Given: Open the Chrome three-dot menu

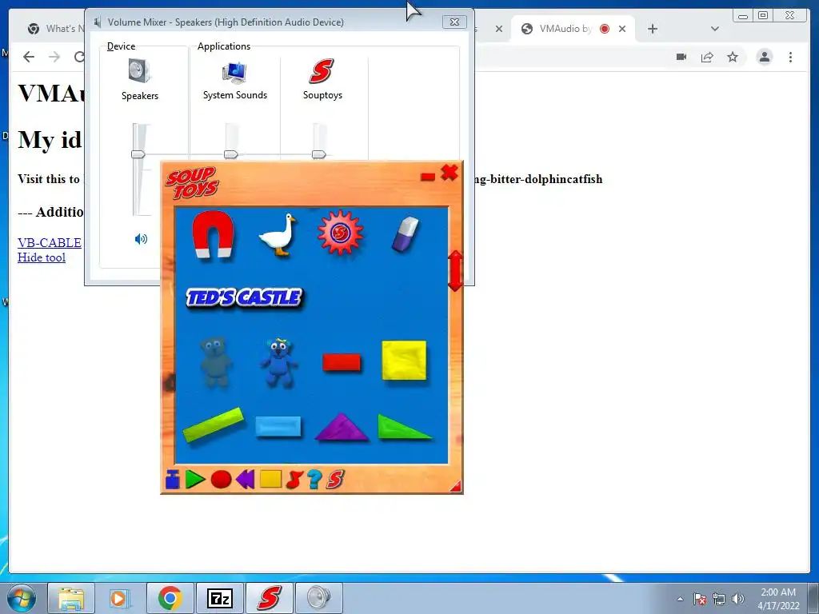Looking at the screenshot, I should pos(790,57).
